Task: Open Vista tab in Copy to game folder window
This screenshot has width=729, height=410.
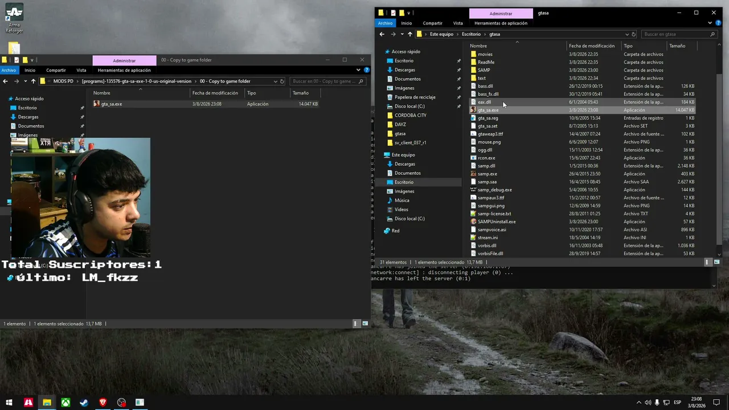Action: tap(81, 70)
